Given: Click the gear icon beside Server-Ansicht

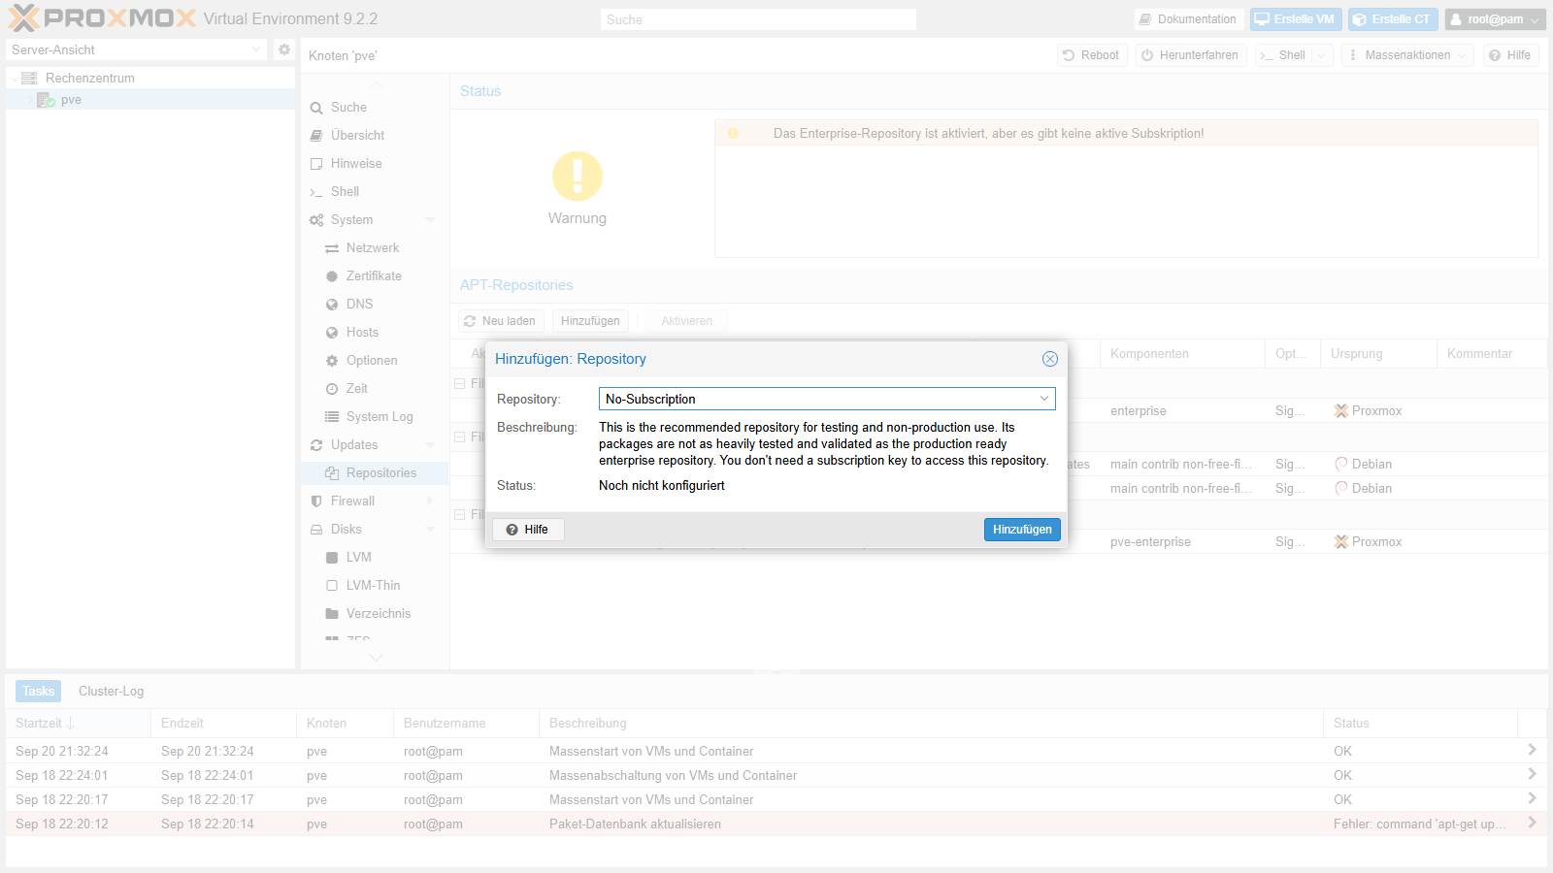Looking at the screenshot, I should tap(283, 49).
